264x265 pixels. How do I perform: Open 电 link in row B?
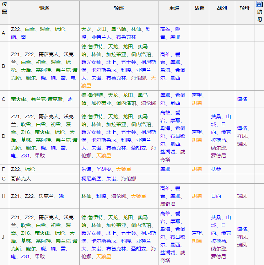(73, 78)
